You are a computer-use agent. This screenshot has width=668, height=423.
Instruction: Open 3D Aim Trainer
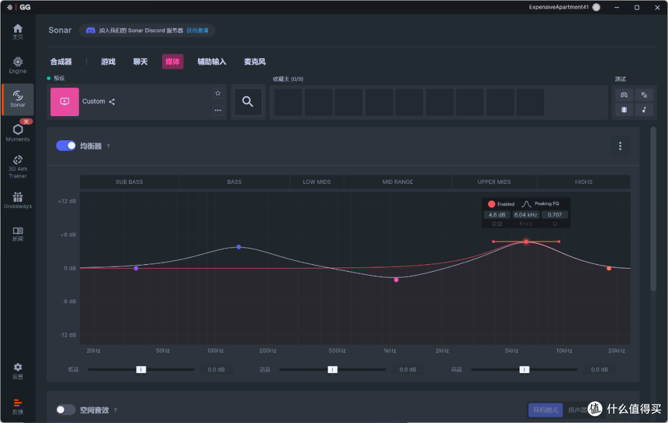(17, 167)
